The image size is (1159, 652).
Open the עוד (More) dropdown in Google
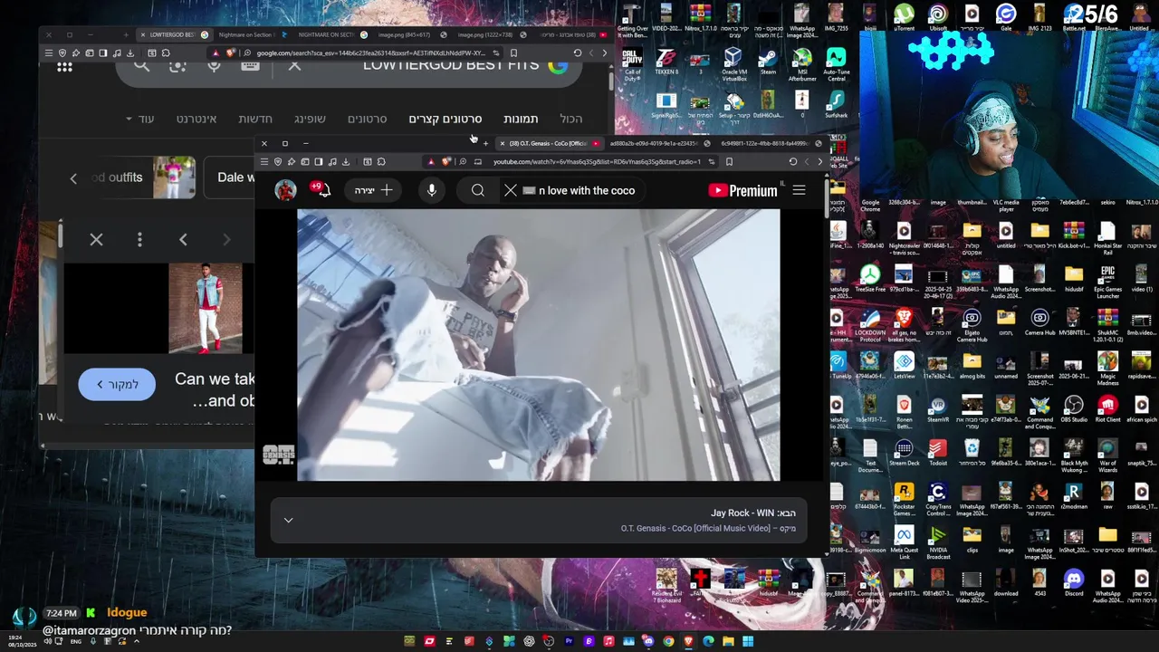(140, 119)
